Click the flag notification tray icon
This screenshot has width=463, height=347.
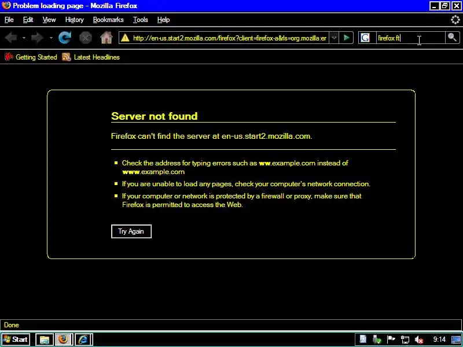tap(391, 339)
